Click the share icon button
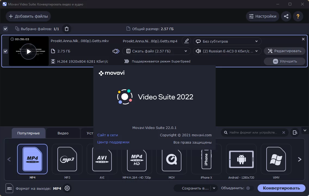 [x=286, y=16]
